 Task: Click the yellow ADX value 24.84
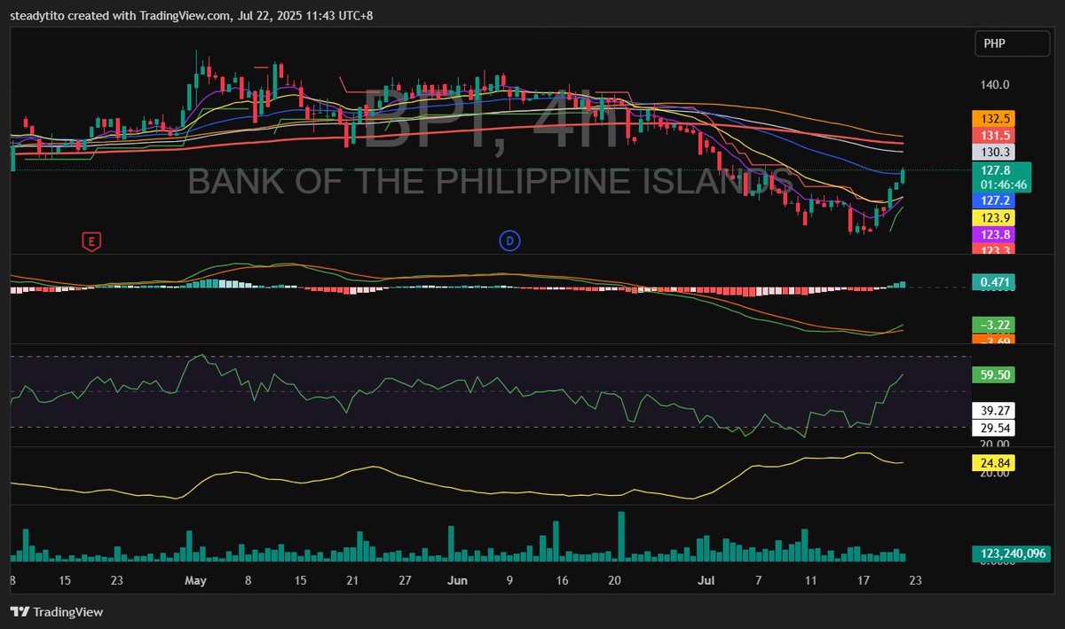pos(993,462)
